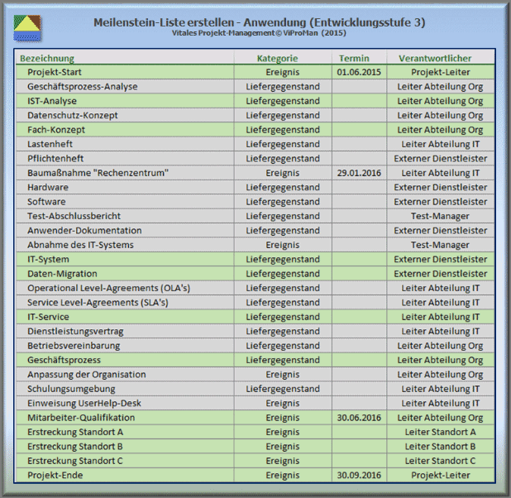This screenshot has height=498, width=511.
Task: Select the Einweisung UserHelp-Desk cell
Action: click(x=125, y=403)
